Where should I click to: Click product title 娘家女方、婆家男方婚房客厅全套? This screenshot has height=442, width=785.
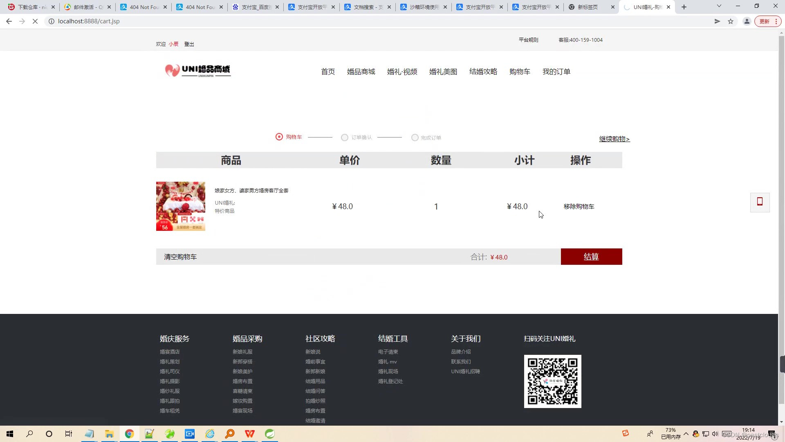(251, 190)
